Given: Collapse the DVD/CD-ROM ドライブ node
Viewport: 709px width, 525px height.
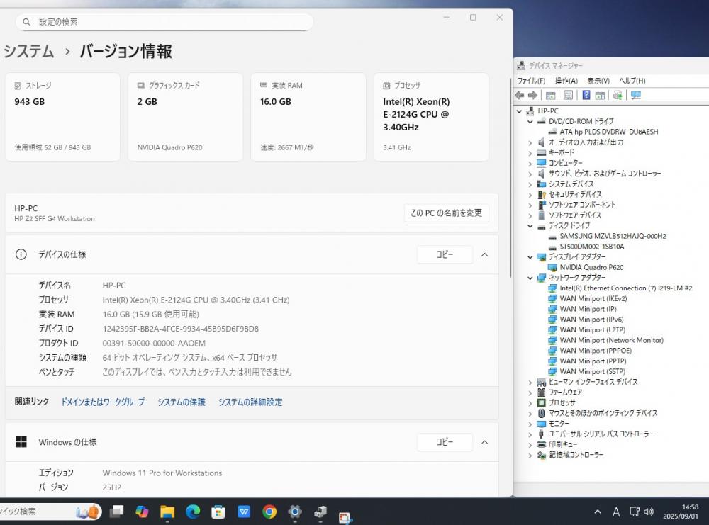Looking at the screenshot, I should [x=530, y=122].
